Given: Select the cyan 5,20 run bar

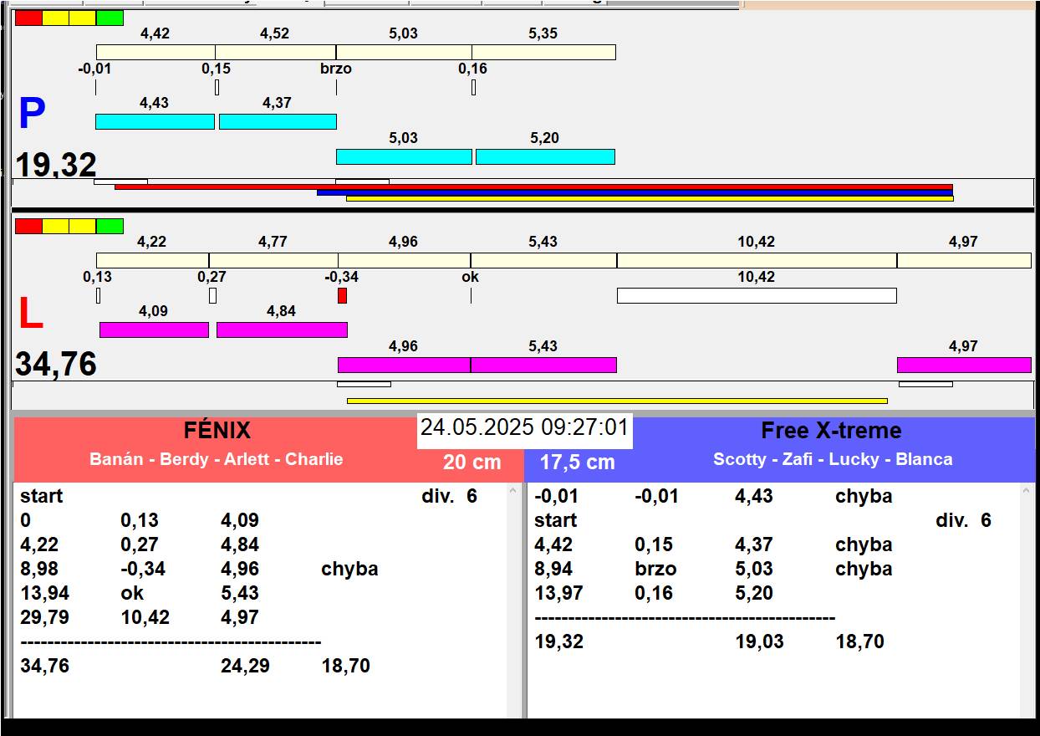Looking at the screenshot, I should (545, 156).
